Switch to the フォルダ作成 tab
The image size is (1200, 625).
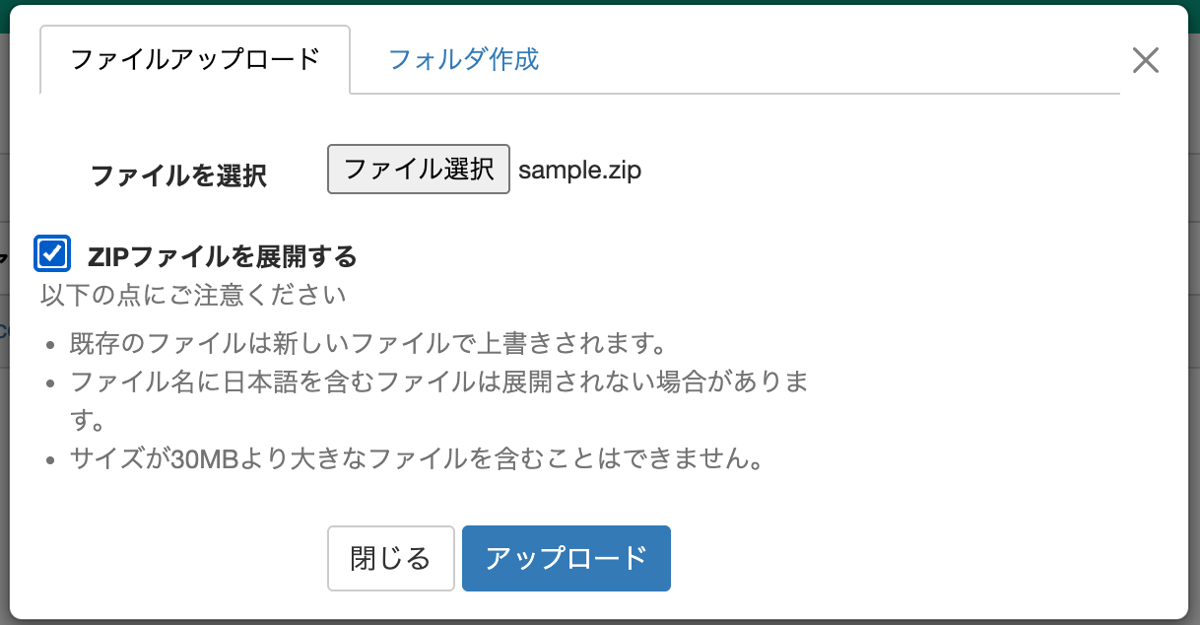coord(463,59)
